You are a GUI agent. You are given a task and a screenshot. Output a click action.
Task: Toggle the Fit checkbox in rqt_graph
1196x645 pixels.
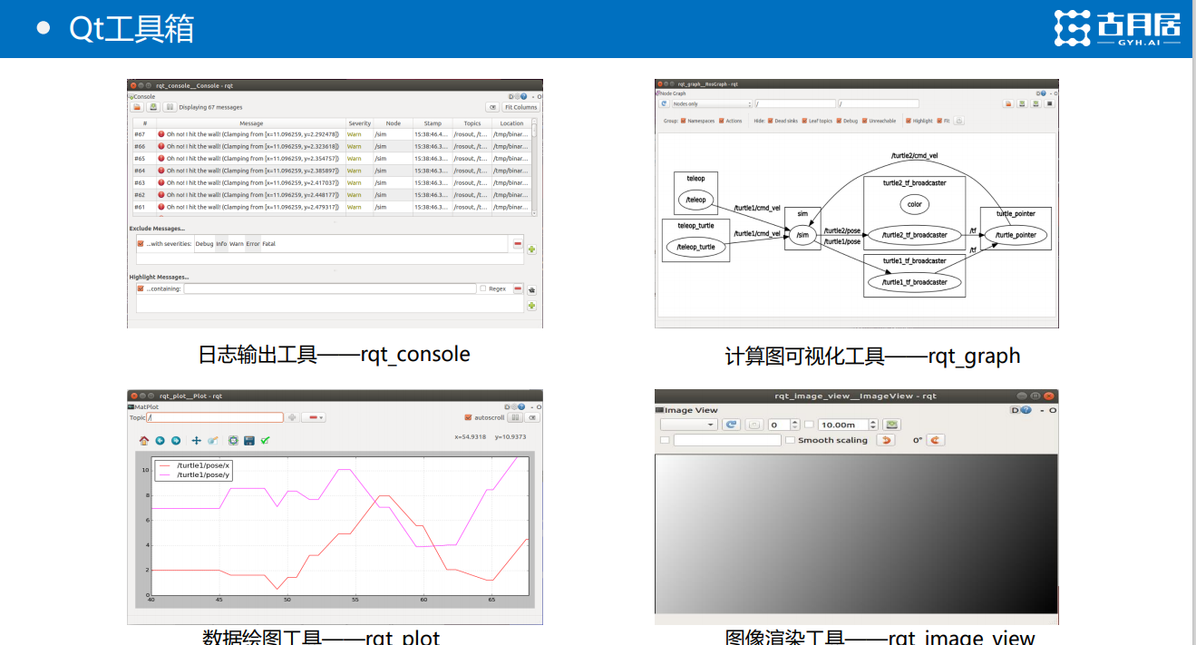(939, 121)
